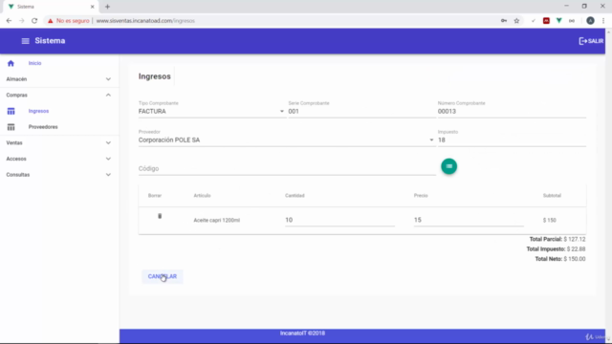
Task: Click the Ingresos table icon in sidebar
Action: point(11,111)
